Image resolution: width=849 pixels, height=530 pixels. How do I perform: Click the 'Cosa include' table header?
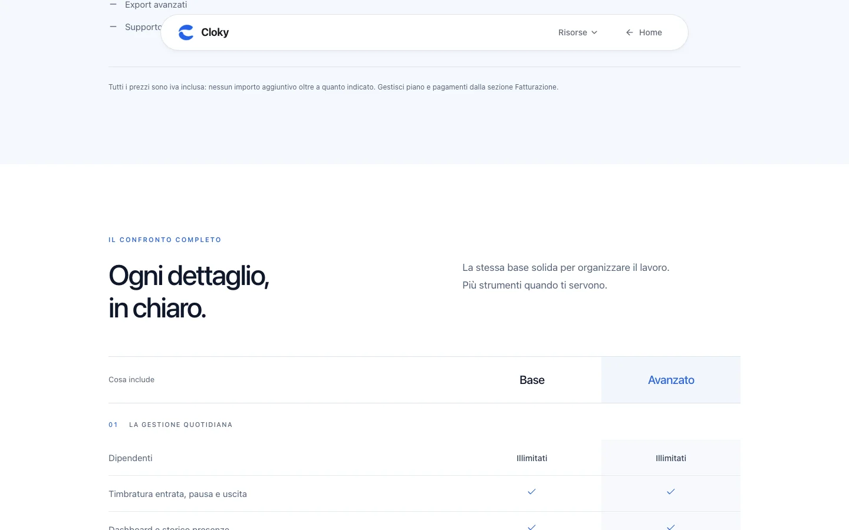pyautogui.click(x=131, y=380)
